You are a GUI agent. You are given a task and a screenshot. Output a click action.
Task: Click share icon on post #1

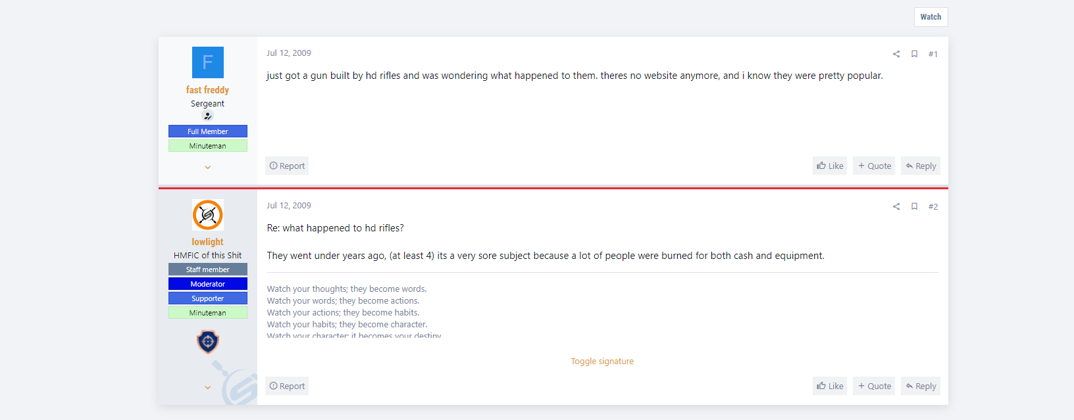point(896,54)
